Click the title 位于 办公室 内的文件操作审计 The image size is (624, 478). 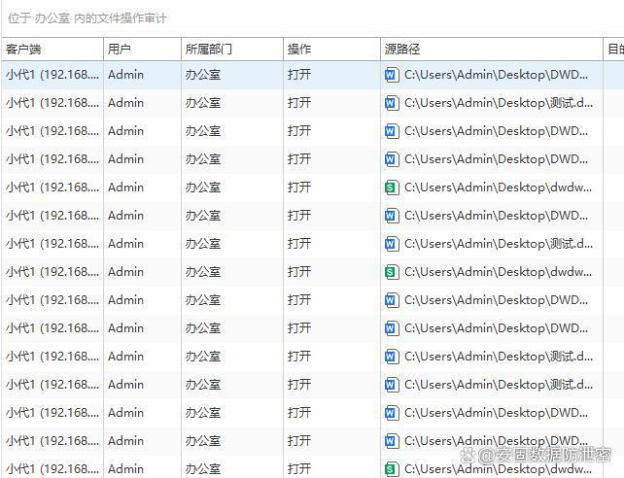[87, 18]
